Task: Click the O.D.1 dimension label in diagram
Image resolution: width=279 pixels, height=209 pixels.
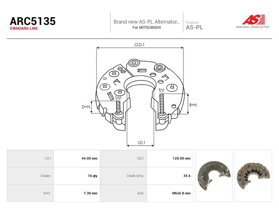Action: tap(139, 45)
